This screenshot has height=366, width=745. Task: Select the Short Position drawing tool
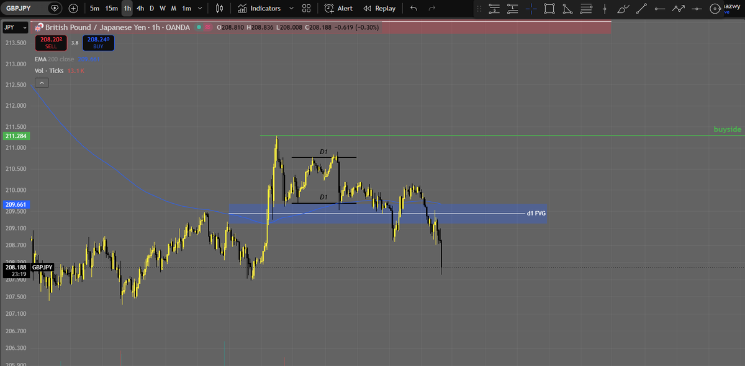pyautogui.click(x=494, y=9)
